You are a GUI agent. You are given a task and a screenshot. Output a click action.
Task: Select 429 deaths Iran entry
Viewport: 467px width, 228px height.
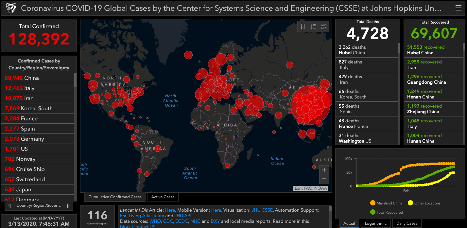pos(366,79)
